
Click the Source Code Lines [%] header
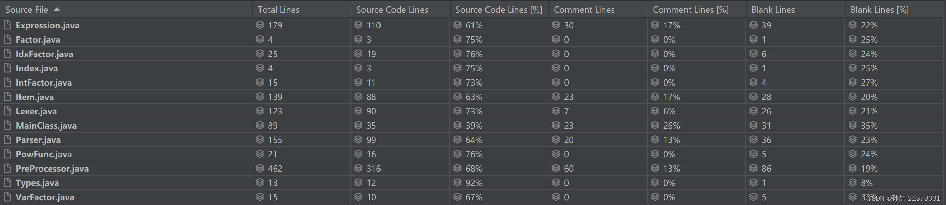tap(498, 10)
